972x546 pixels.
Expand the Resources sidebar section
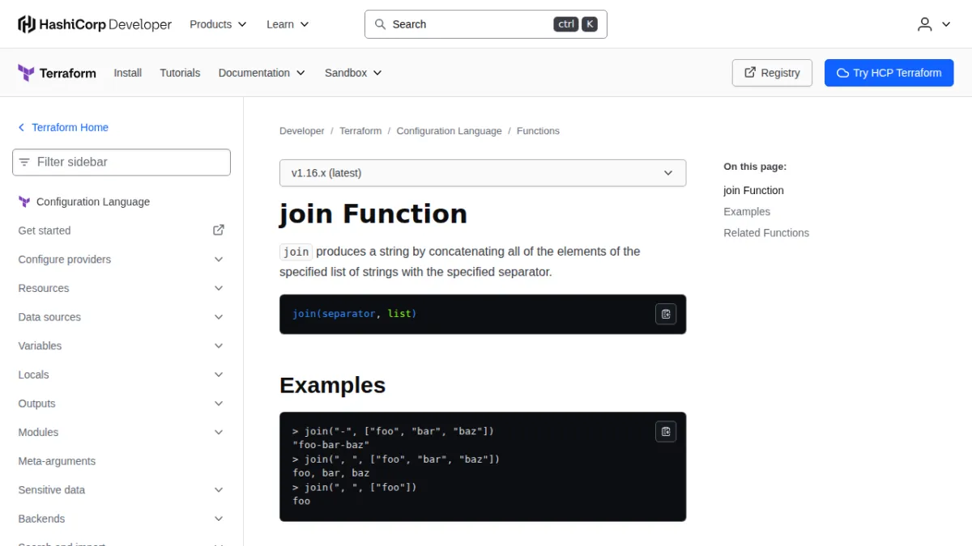121,289
